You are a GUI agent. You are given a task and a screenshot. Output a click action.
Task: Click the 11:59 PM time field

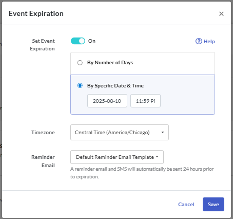click(x=145, y=101)
